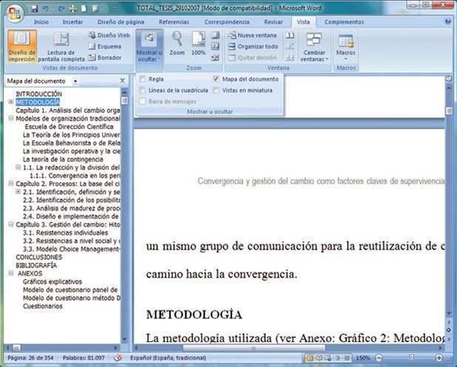Jump to 3.1. Resistencias individuales
This screenshot has height=367, width=457.
click(x=66, y=233)
